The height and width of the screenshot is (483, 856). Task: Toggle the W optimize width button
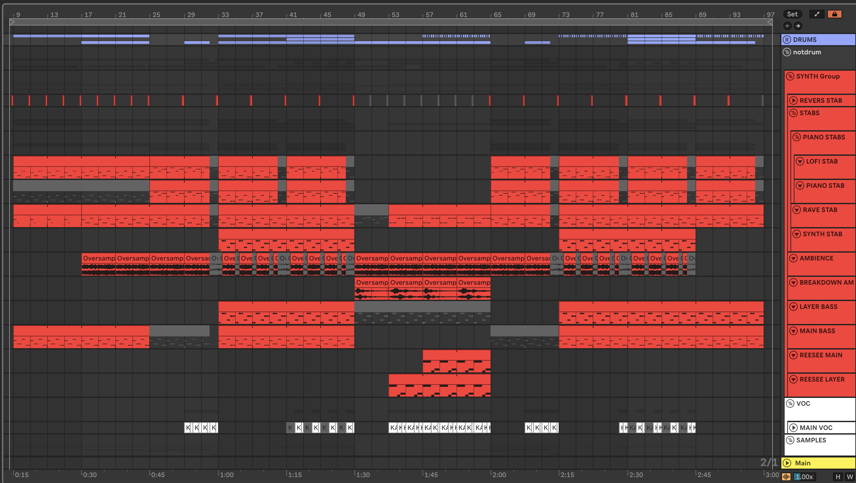(850, 477)
